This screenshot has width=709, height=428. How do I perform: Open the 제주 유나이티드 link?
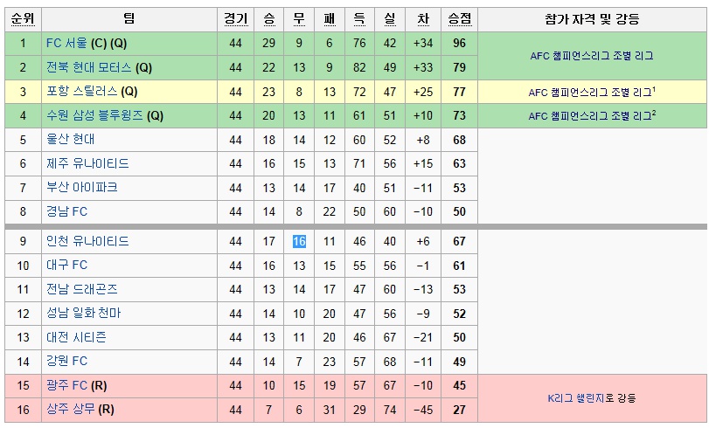tap(87, 163)
